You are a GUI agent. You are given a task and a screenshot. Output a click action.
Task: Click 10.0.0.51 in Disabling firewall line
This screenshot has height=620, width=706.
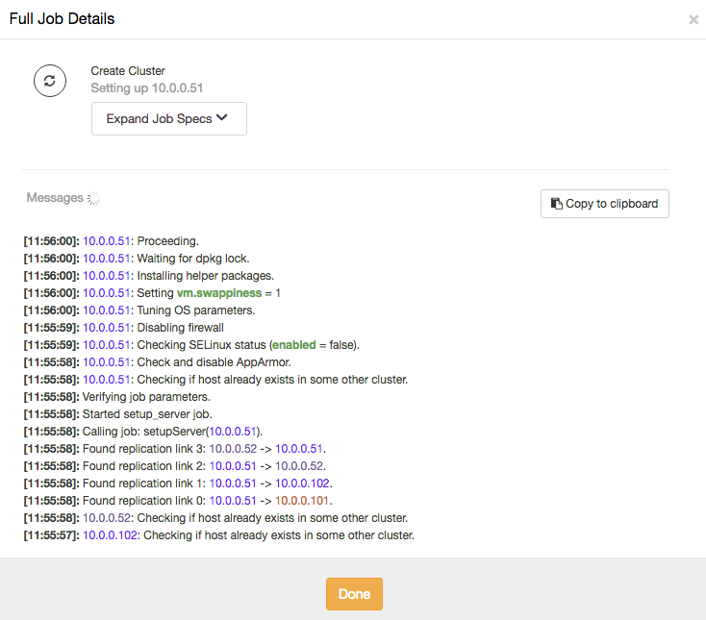coord(107,328)
